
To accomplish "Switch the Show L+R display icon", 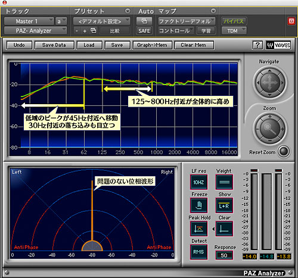I will (x=224, y=205).
